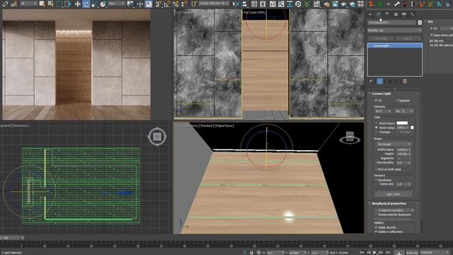Click the Auto Key button
The width and height of the screenshot is (453, 255).
coord(412,252)
